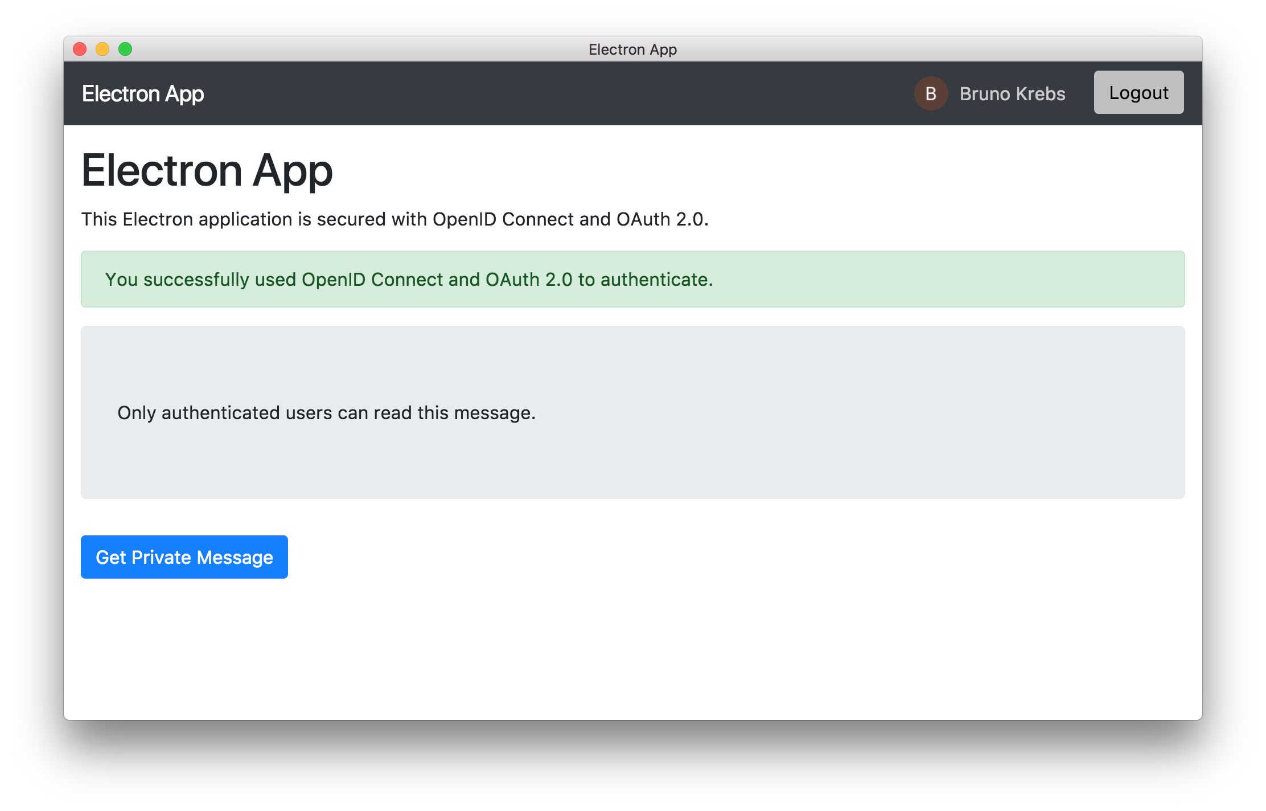This screenshot has height=811, width=1266.
Task: Click the Logout button
Action: coord(1138,92)
